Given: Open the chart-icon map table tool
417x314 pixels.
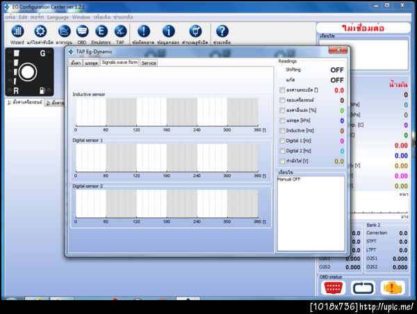Looking at the screenshot, I should pos(64,35).
